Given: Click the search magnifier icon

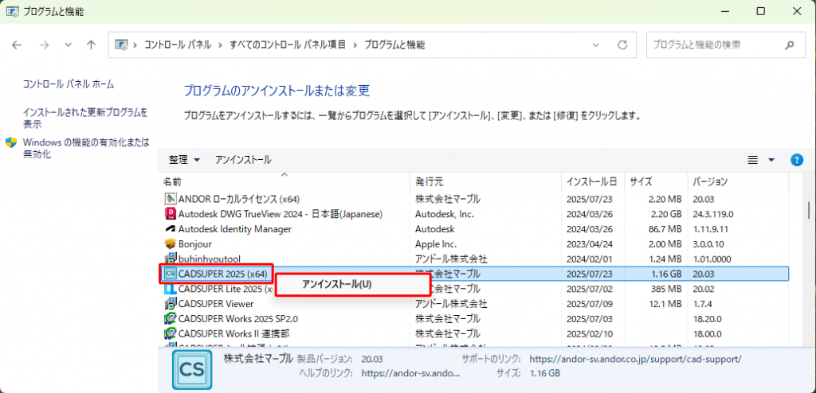Looking at the screenshot, I should click(790, 45).
